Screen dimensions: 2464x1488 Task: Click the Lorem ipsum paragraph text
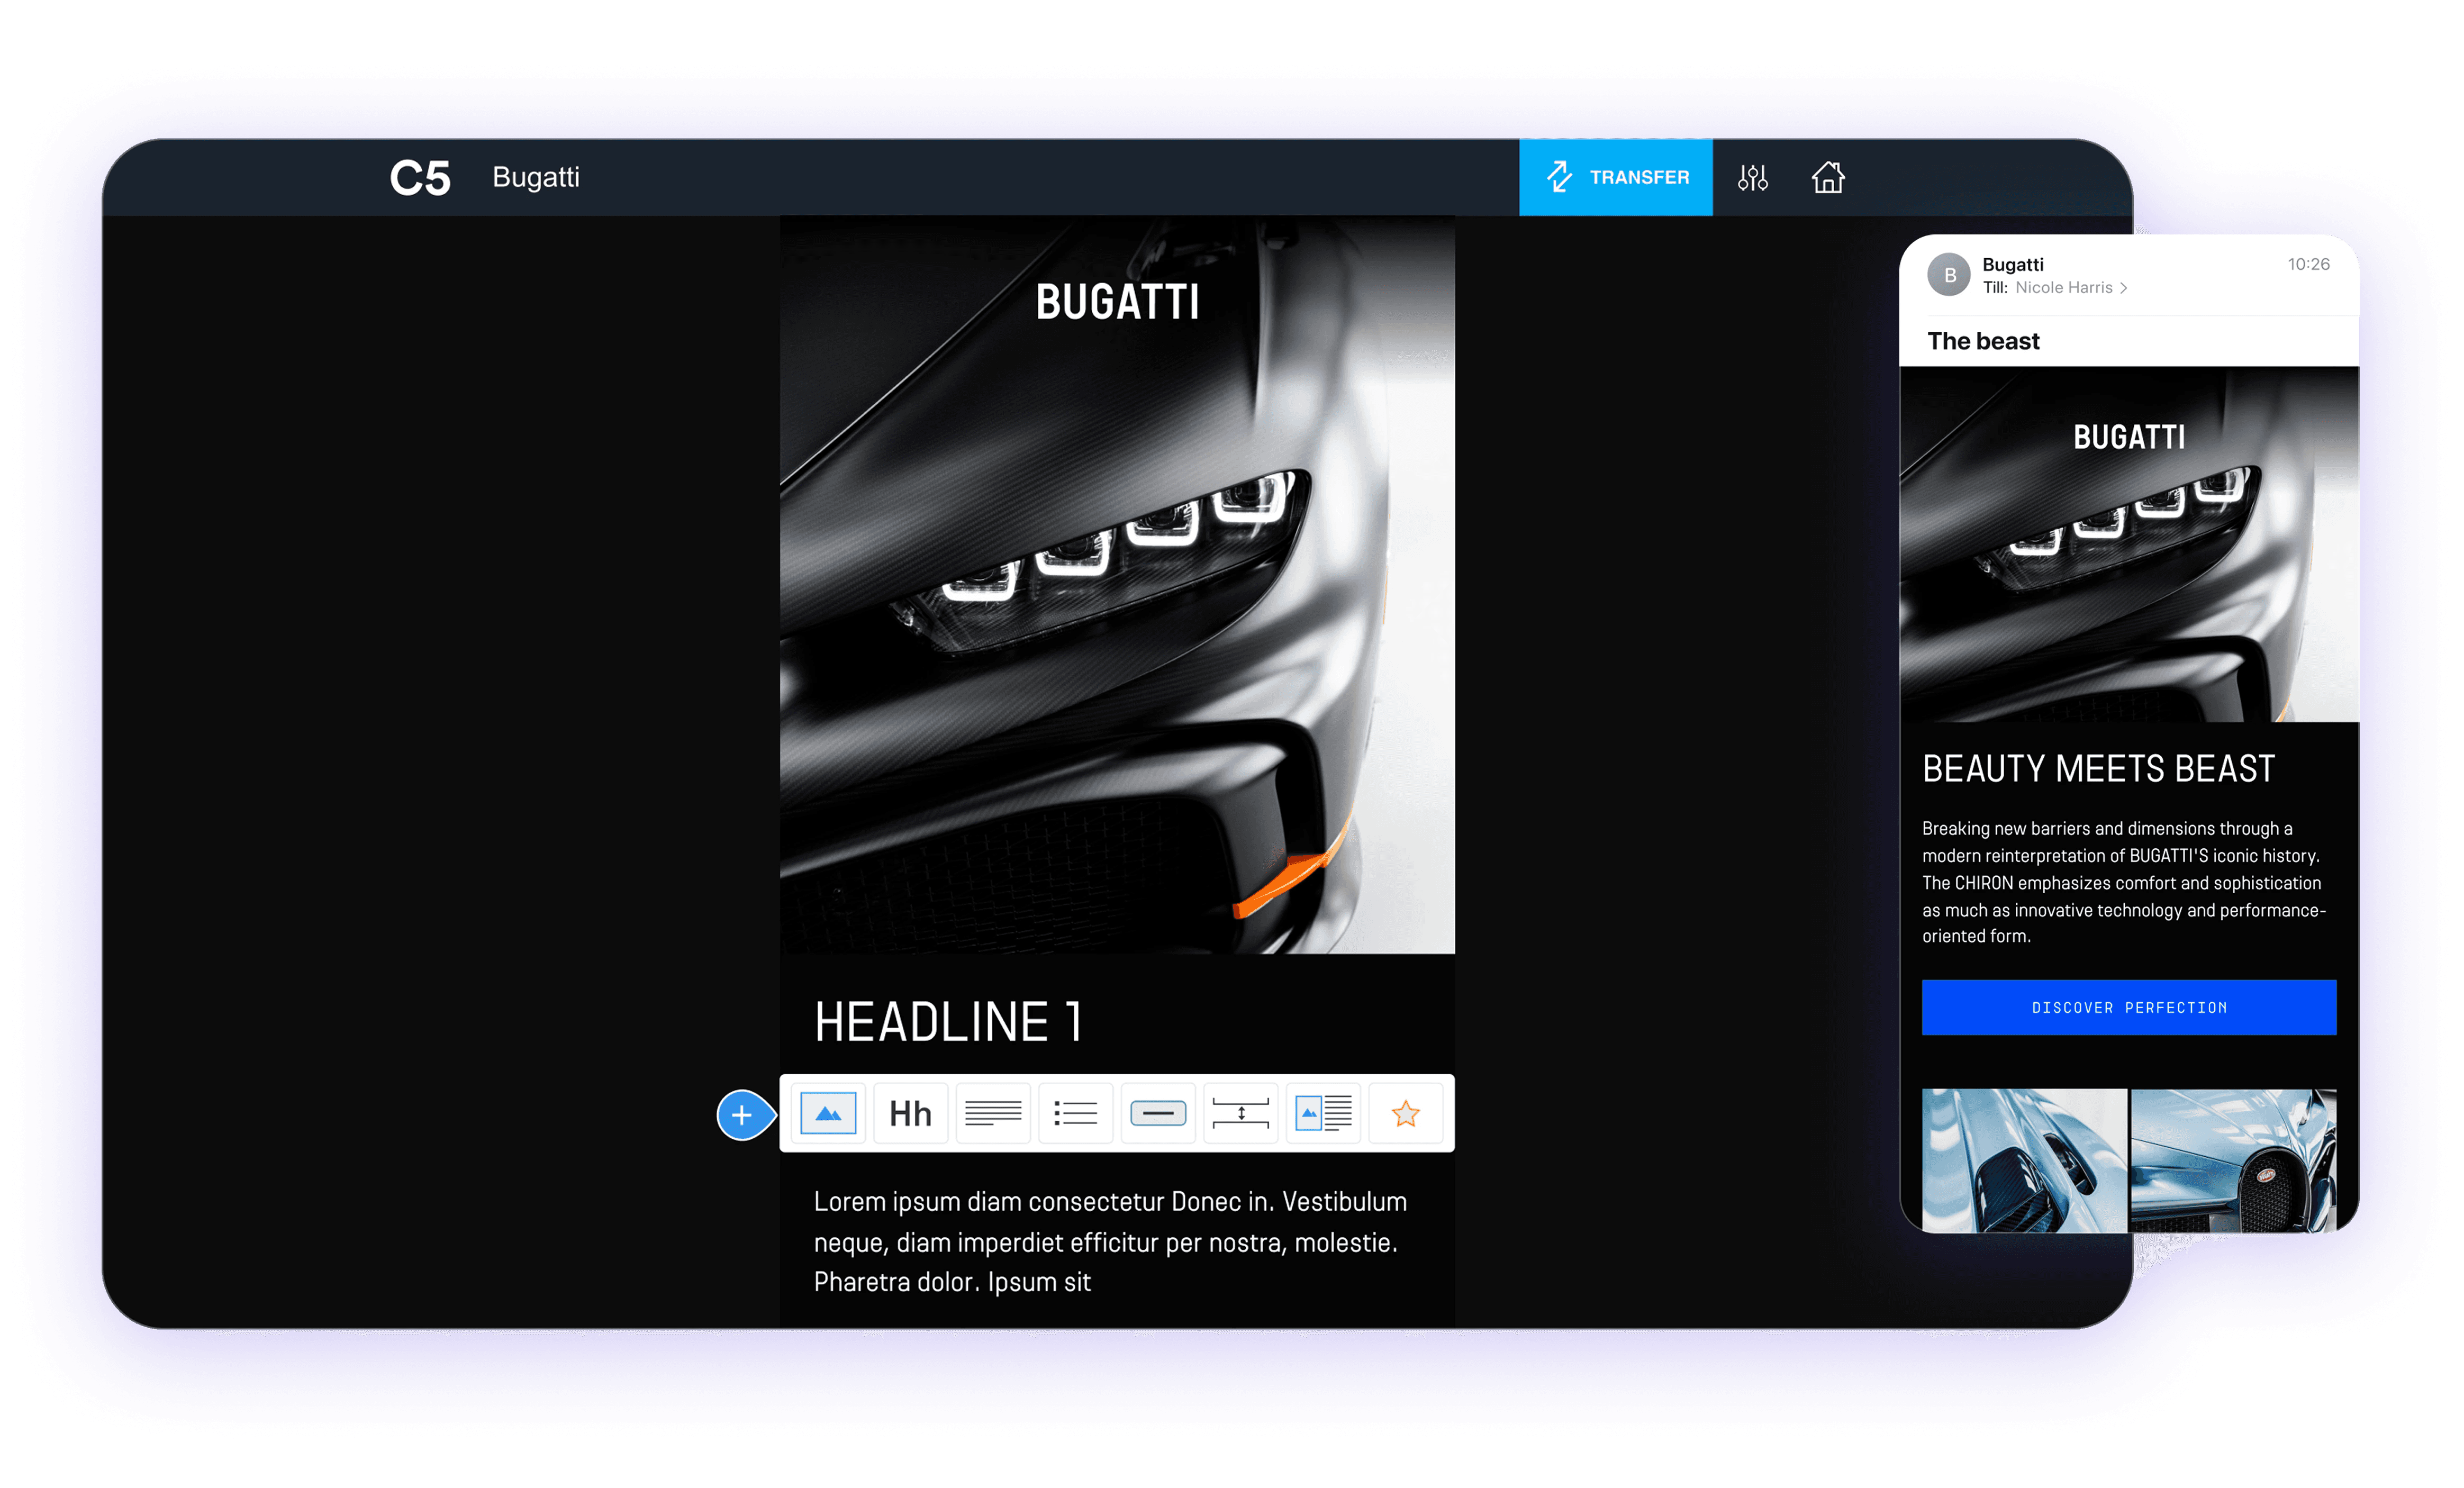point(1110,1242)
